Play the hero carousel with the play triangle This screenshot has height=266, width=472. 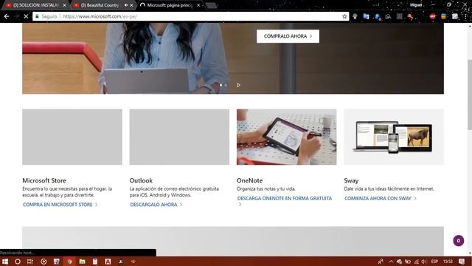(238, 85)
